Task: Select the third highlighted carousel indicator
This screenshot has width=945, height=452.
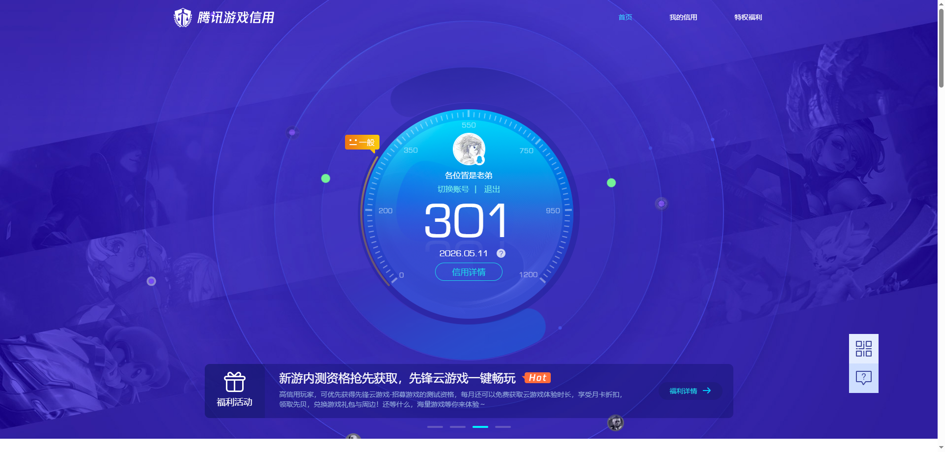Action: [480, 427]
